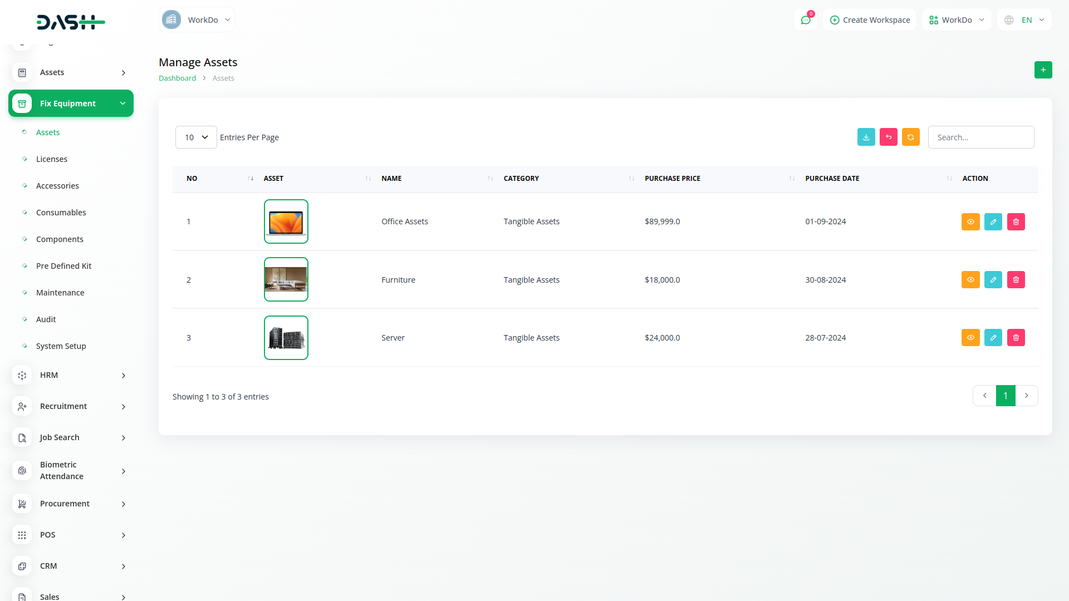Click the Create Workspace button
Image resolution: width=1069 pixels, height=601 pixels.
(x=870, y=20)
